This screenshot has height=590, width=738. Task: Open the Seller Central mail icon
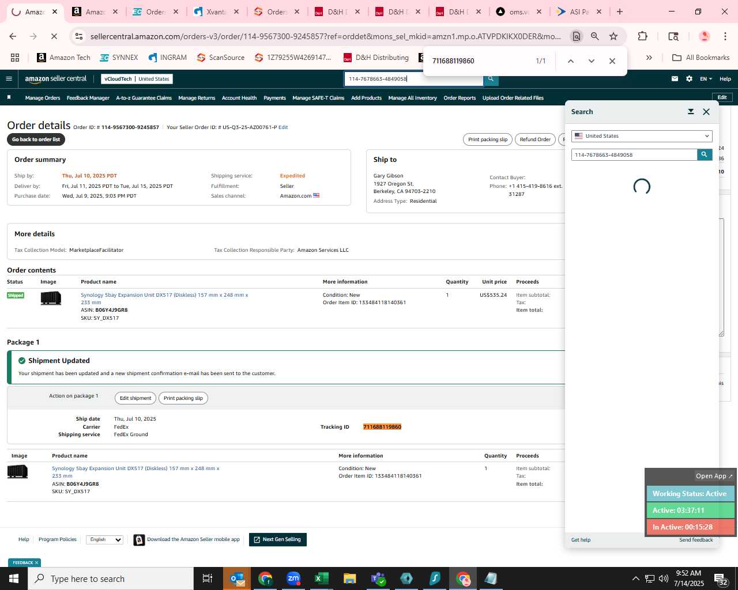click(675, 79)
